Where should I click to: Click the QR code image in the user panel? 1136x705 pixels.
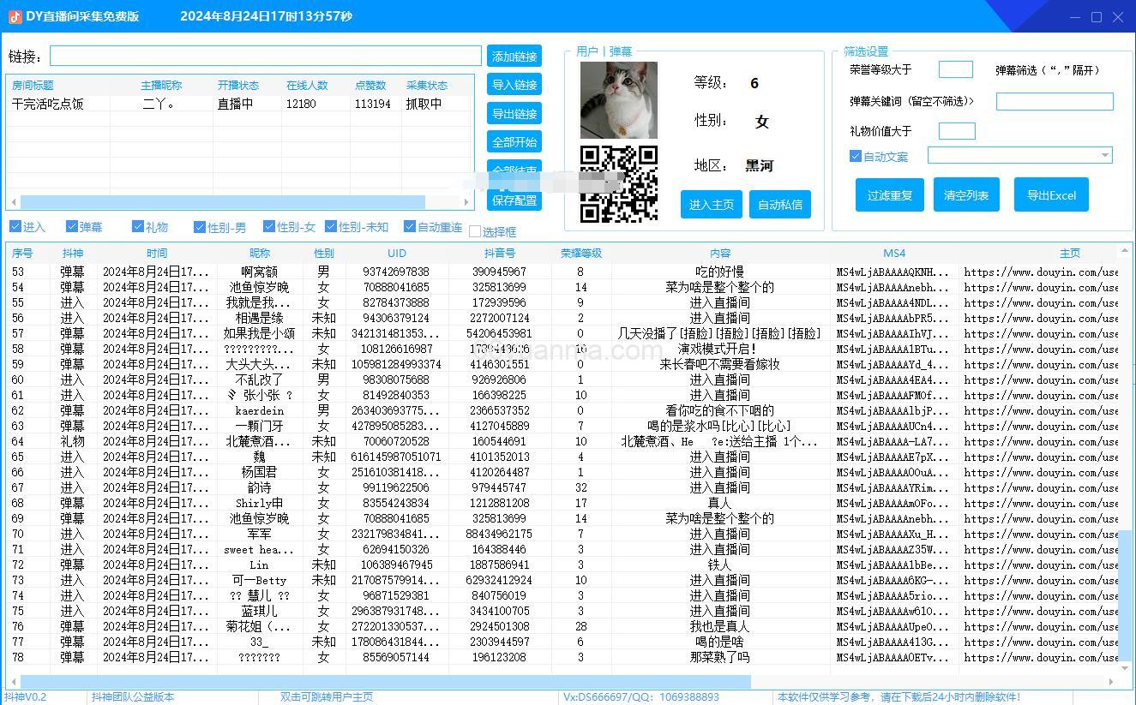[619, 183]
